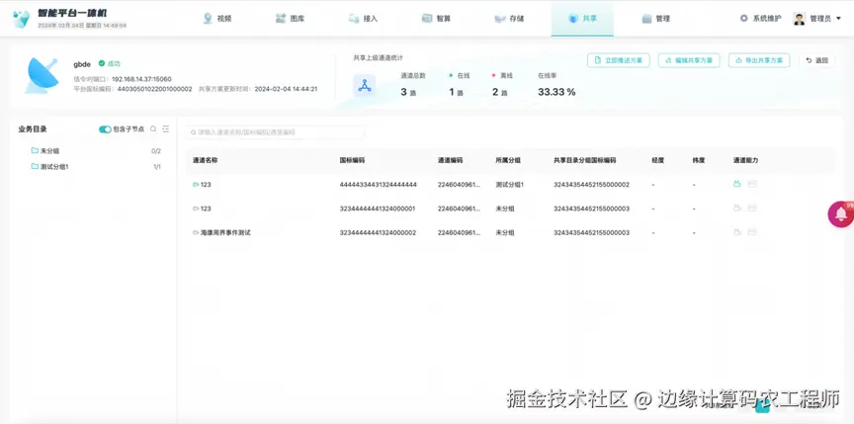Click second capability icon in 海康周界事件测试 row
Screen dimensions: 854x424
[x=751, y=232]
